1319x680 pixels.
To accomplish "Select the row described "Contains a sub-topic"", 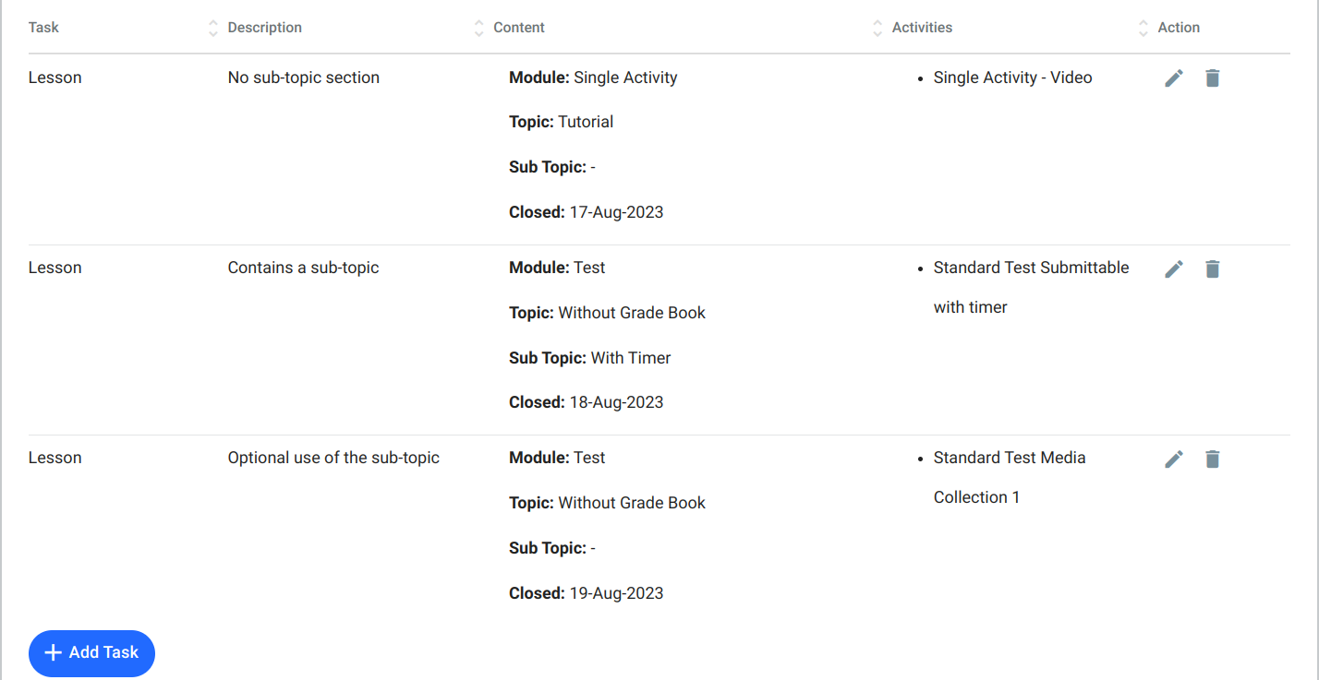I will 303,268.
